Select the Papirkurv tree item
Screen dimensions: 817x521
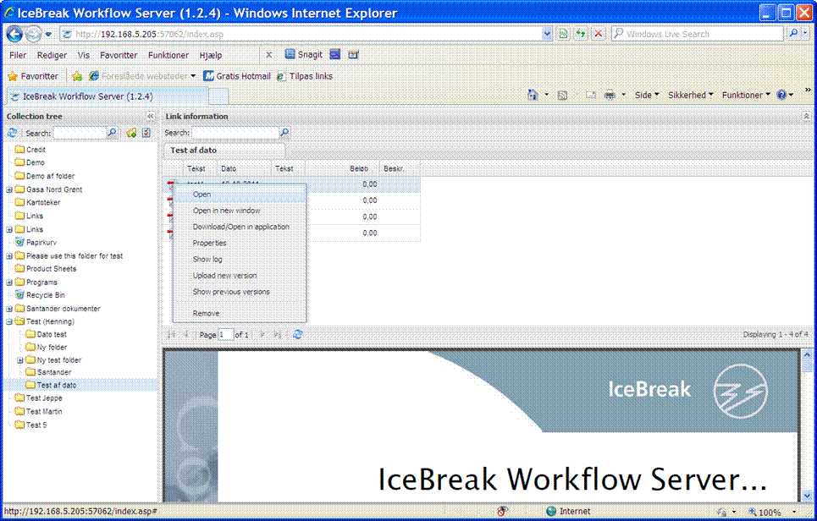point(36,243)
